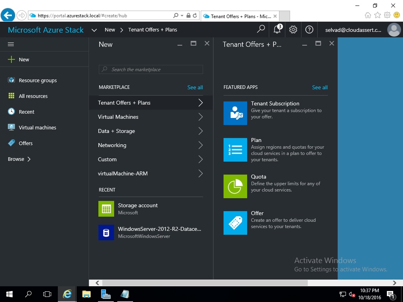Click the All resources grid icon
Image resolution: width=403 pixels, height=302 pixels.
pos(11,96)
